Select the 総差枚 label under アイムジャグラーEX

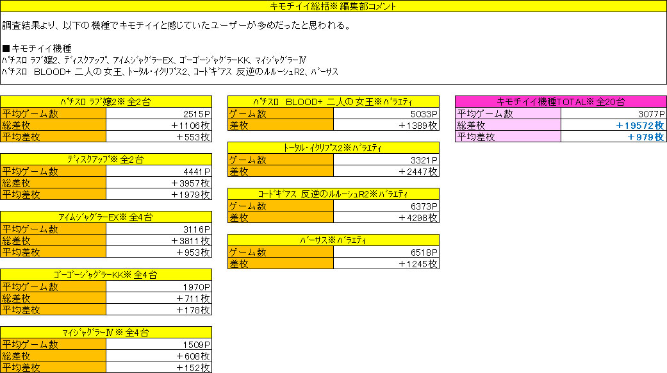pos(53,240)
